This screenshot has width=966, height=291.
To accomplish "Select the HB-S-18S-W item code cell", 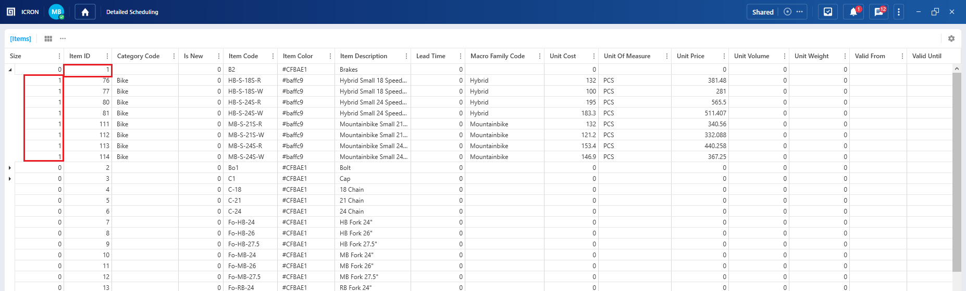I will click(x=250, y=91).
